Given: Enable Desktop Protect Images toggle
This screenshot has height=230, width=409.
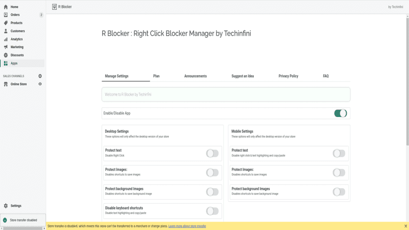Looking at the screenshot, I should tap(212, 172).
